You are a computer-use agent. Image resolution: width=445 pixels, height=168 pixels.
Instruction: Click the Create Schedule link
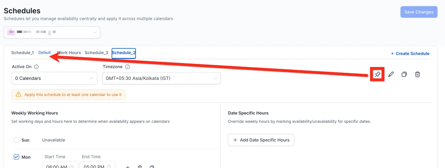coord(410,53)
